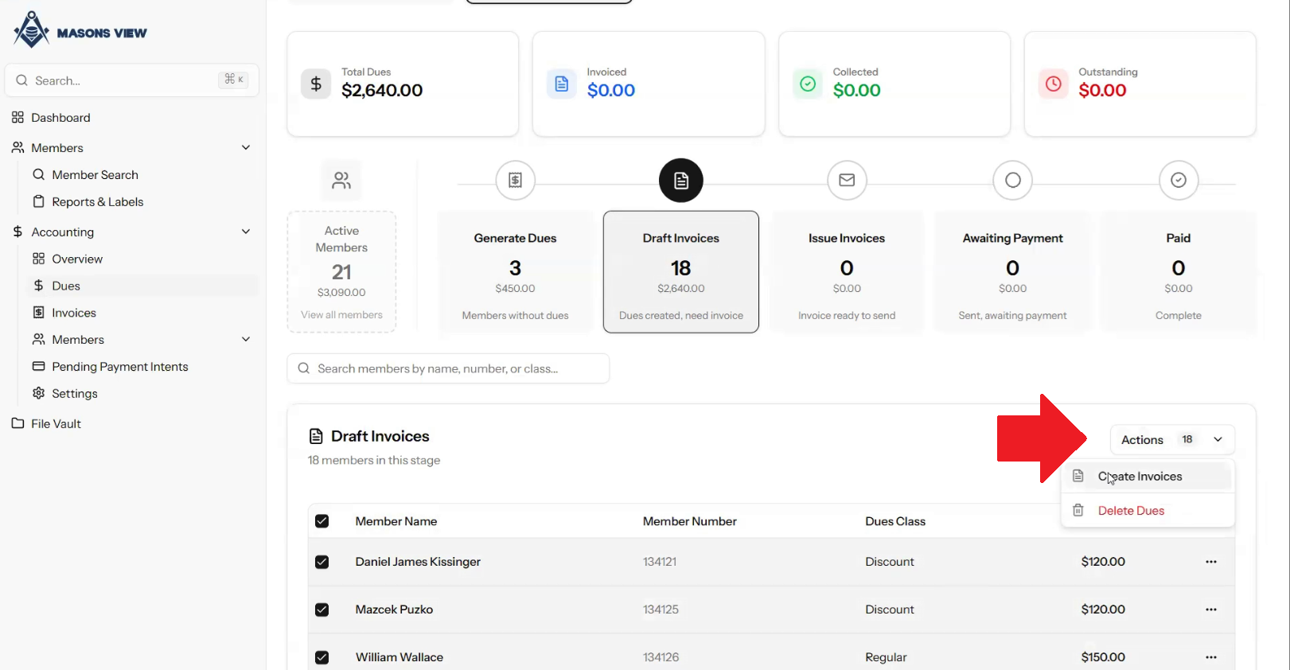Click the Active Members people icon
Image resolution: width=1290 pixels, height=670 pixels.
(341, 181)
